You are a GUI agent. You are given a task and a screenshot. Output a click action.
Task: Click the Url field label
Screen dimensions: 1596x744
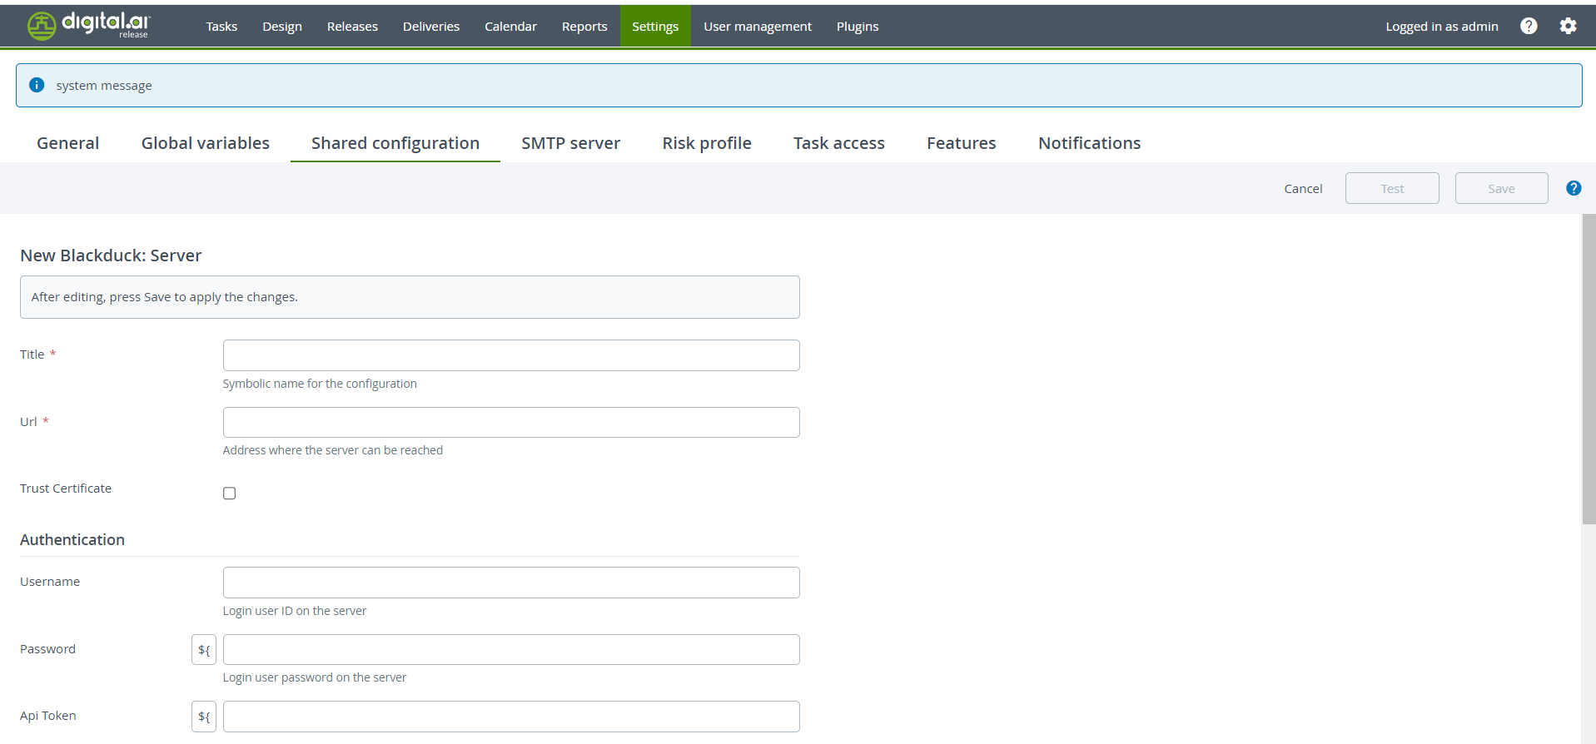pos(28,422)
